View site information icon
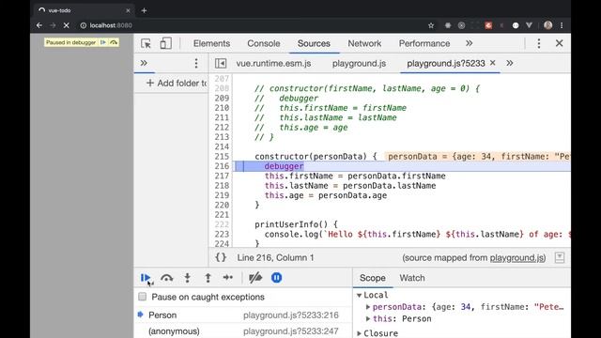 (84, 25)
